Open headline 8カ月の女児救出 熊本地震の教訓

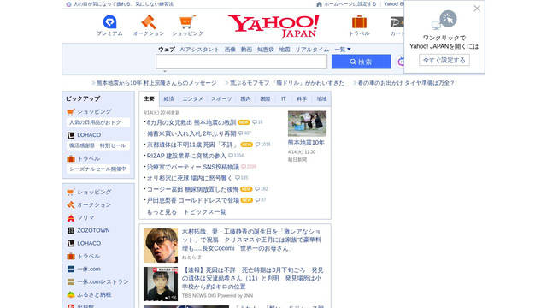coord(191,122)
